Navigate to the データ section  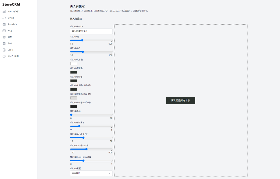point(10,44)
